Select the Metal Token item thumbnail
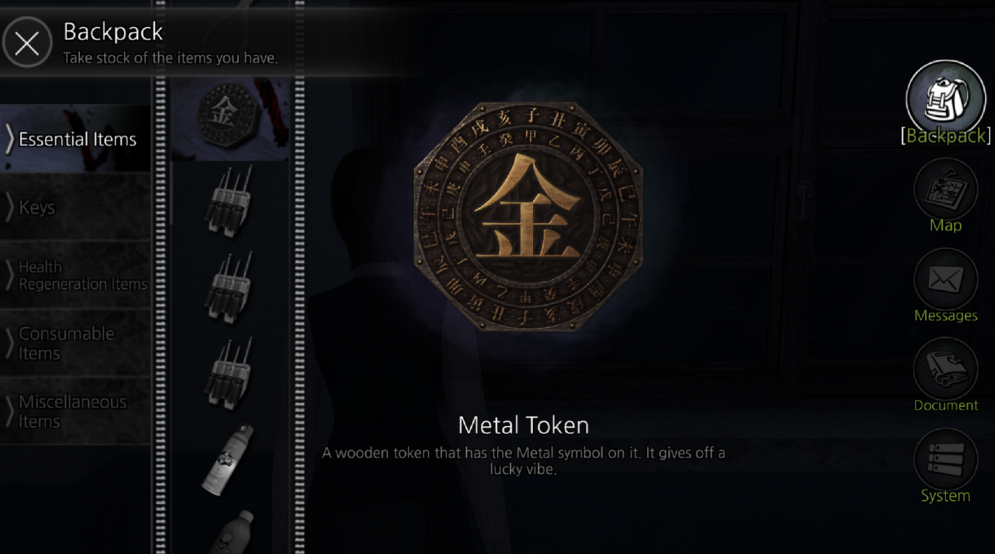 coord(230,118)
